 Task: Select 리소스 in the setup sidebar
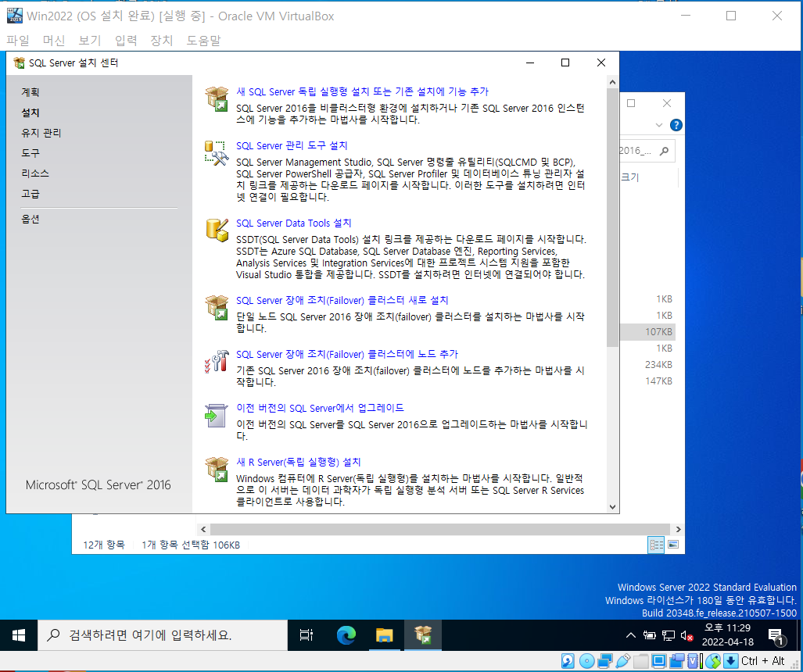point(35,173)
